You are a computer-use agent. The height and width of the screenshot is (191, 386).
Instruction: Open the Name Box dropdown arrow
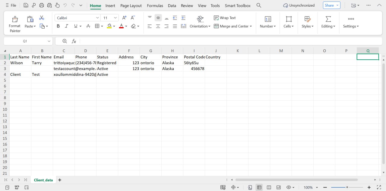49,41
